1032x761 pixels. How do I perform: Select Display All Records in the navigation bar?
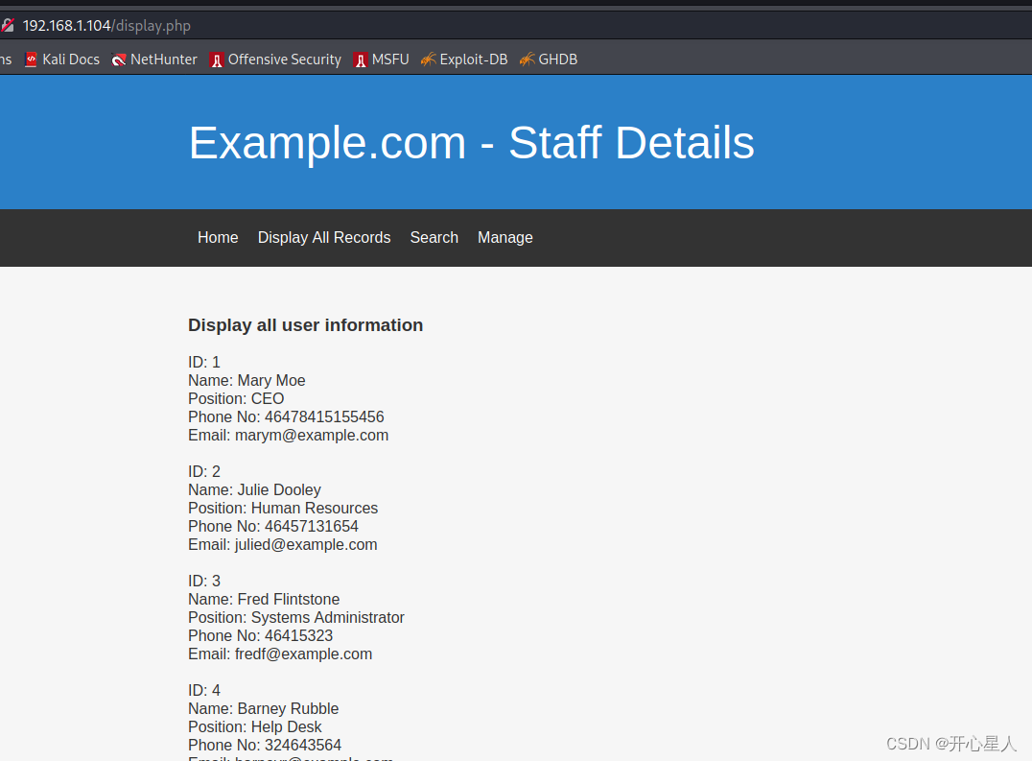coord(324,238)
